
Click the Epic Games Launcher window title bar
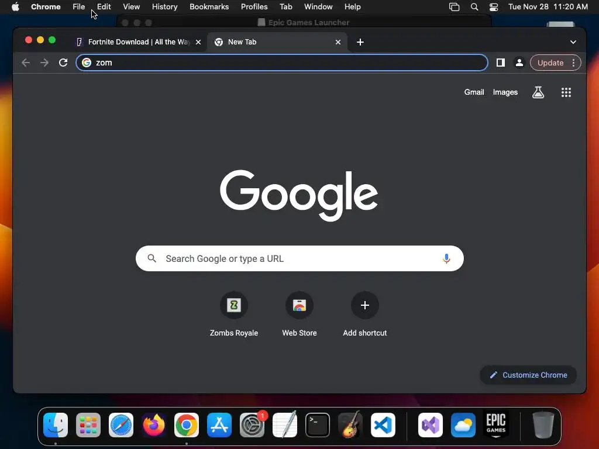[304, 22]
